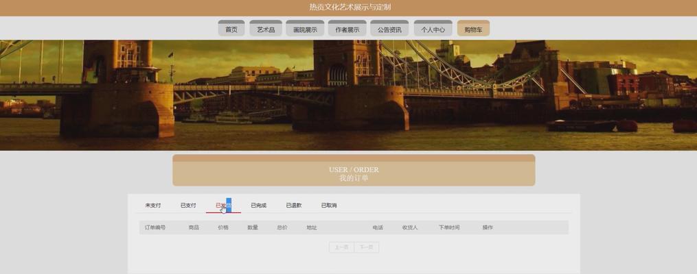The image size is (697, 274).
Task: Click the 总价 column header
Action: (282, 227)
